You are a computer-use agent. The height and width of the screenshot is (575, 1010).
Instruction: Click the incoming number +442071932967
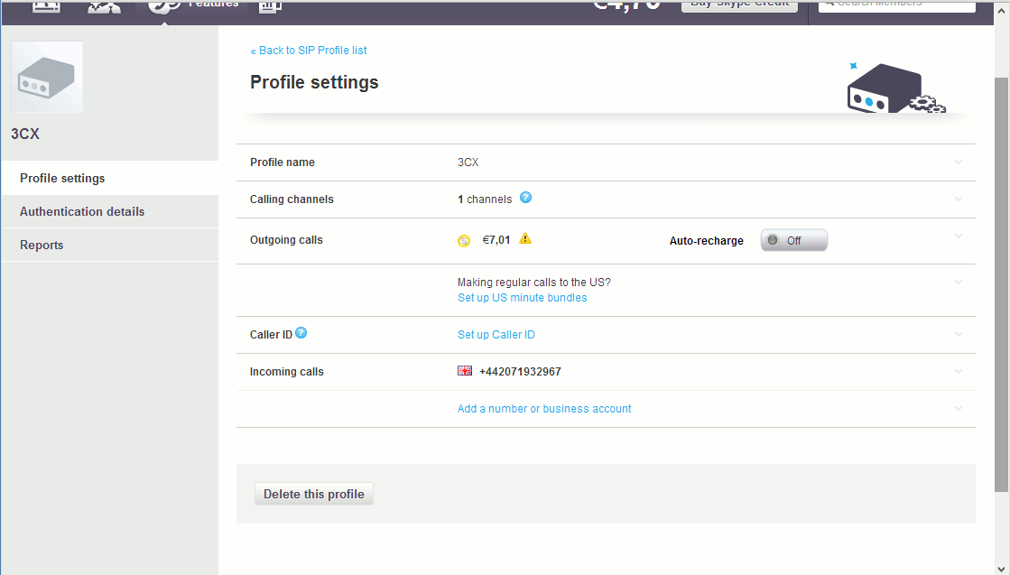tap(521, 372)
